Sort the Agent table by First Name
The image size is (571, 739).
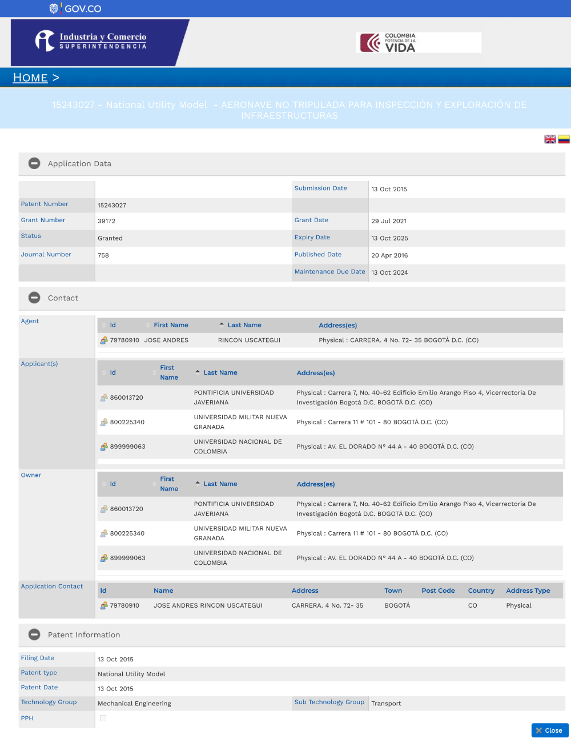coord(170,325)
